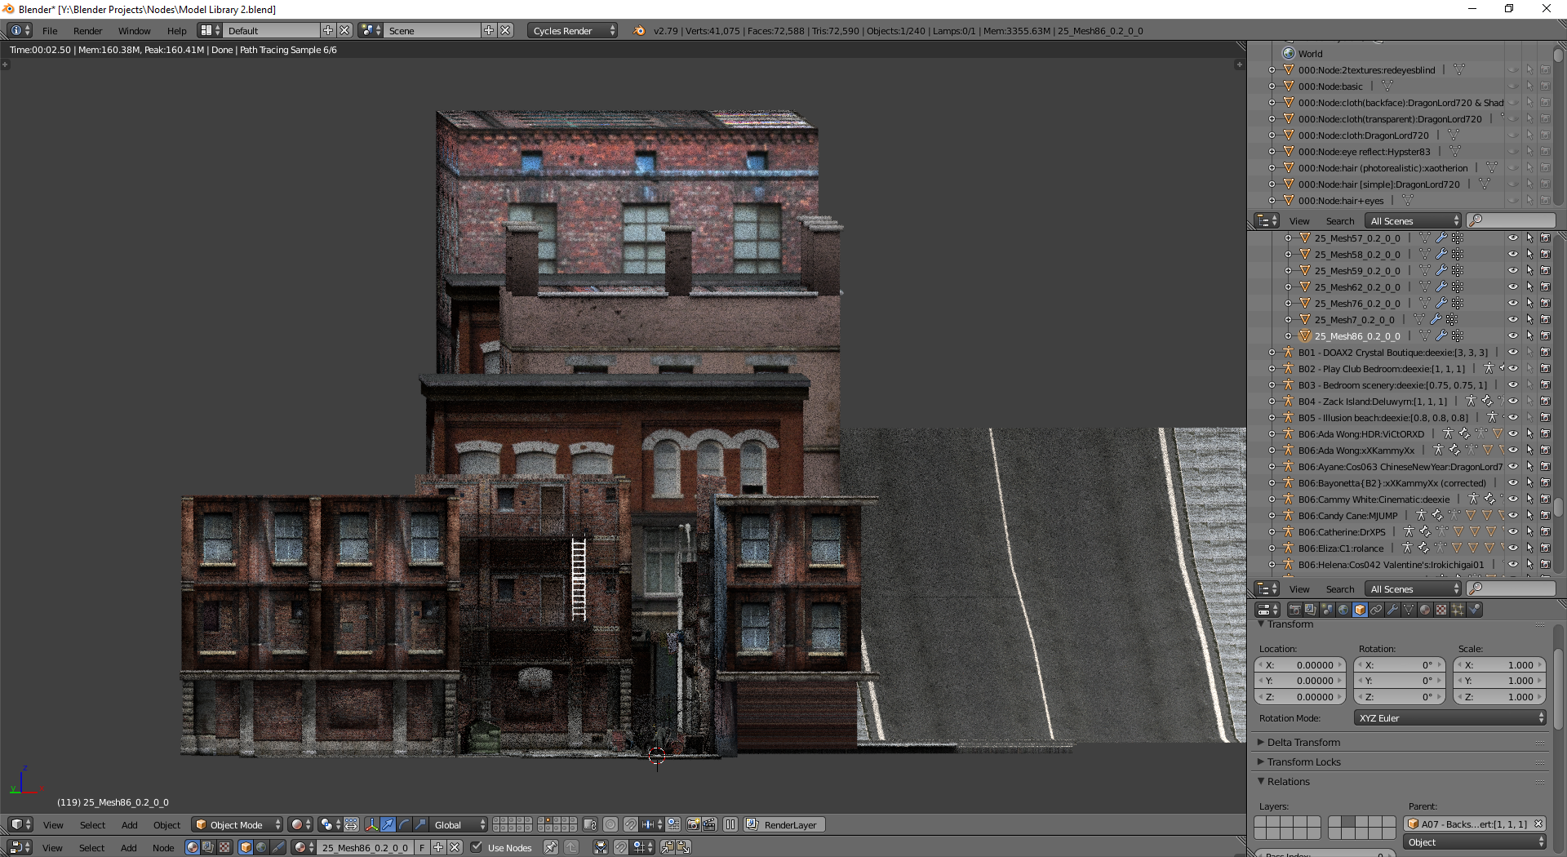Open the All Scenes dropdown in lower outliner
Viewport: 1567px width, 857px height.
tap(1414, 589)
